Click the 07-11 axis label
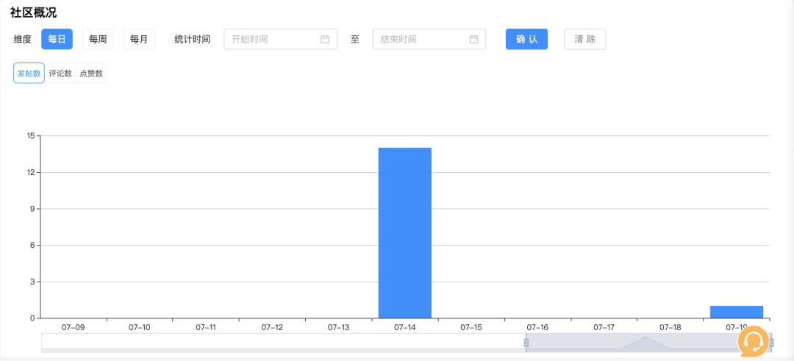794x361 pixels. pos(206,328)
